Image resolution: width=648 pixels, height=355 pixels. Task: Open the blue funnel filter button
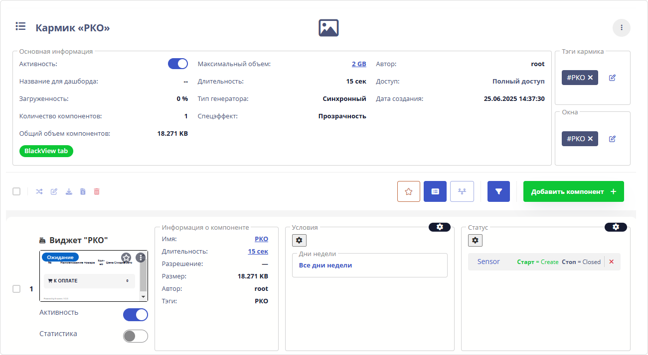(x=498, y=191)
